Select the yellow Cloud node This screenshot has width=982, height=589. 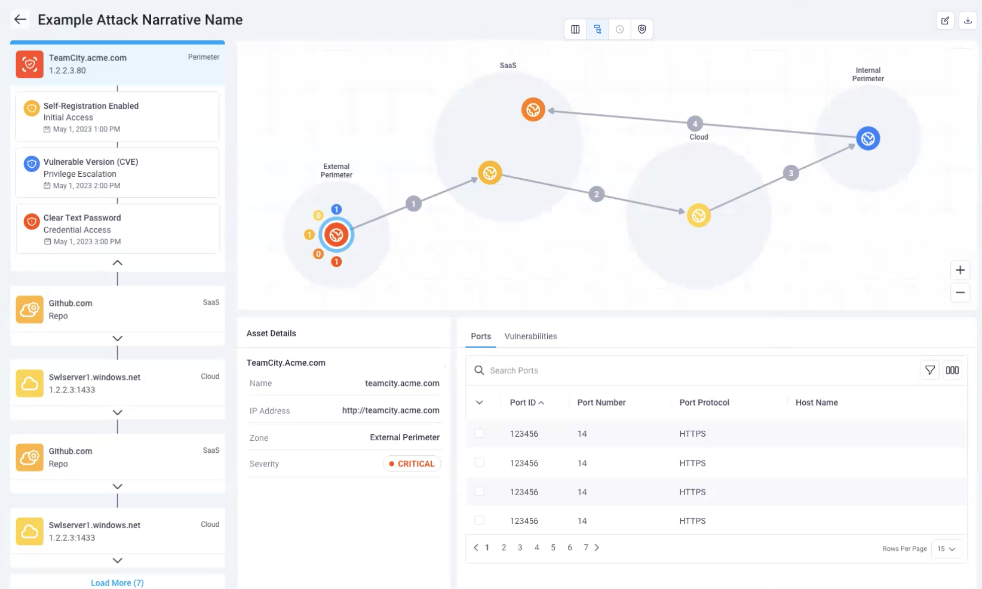pos(698,216)
